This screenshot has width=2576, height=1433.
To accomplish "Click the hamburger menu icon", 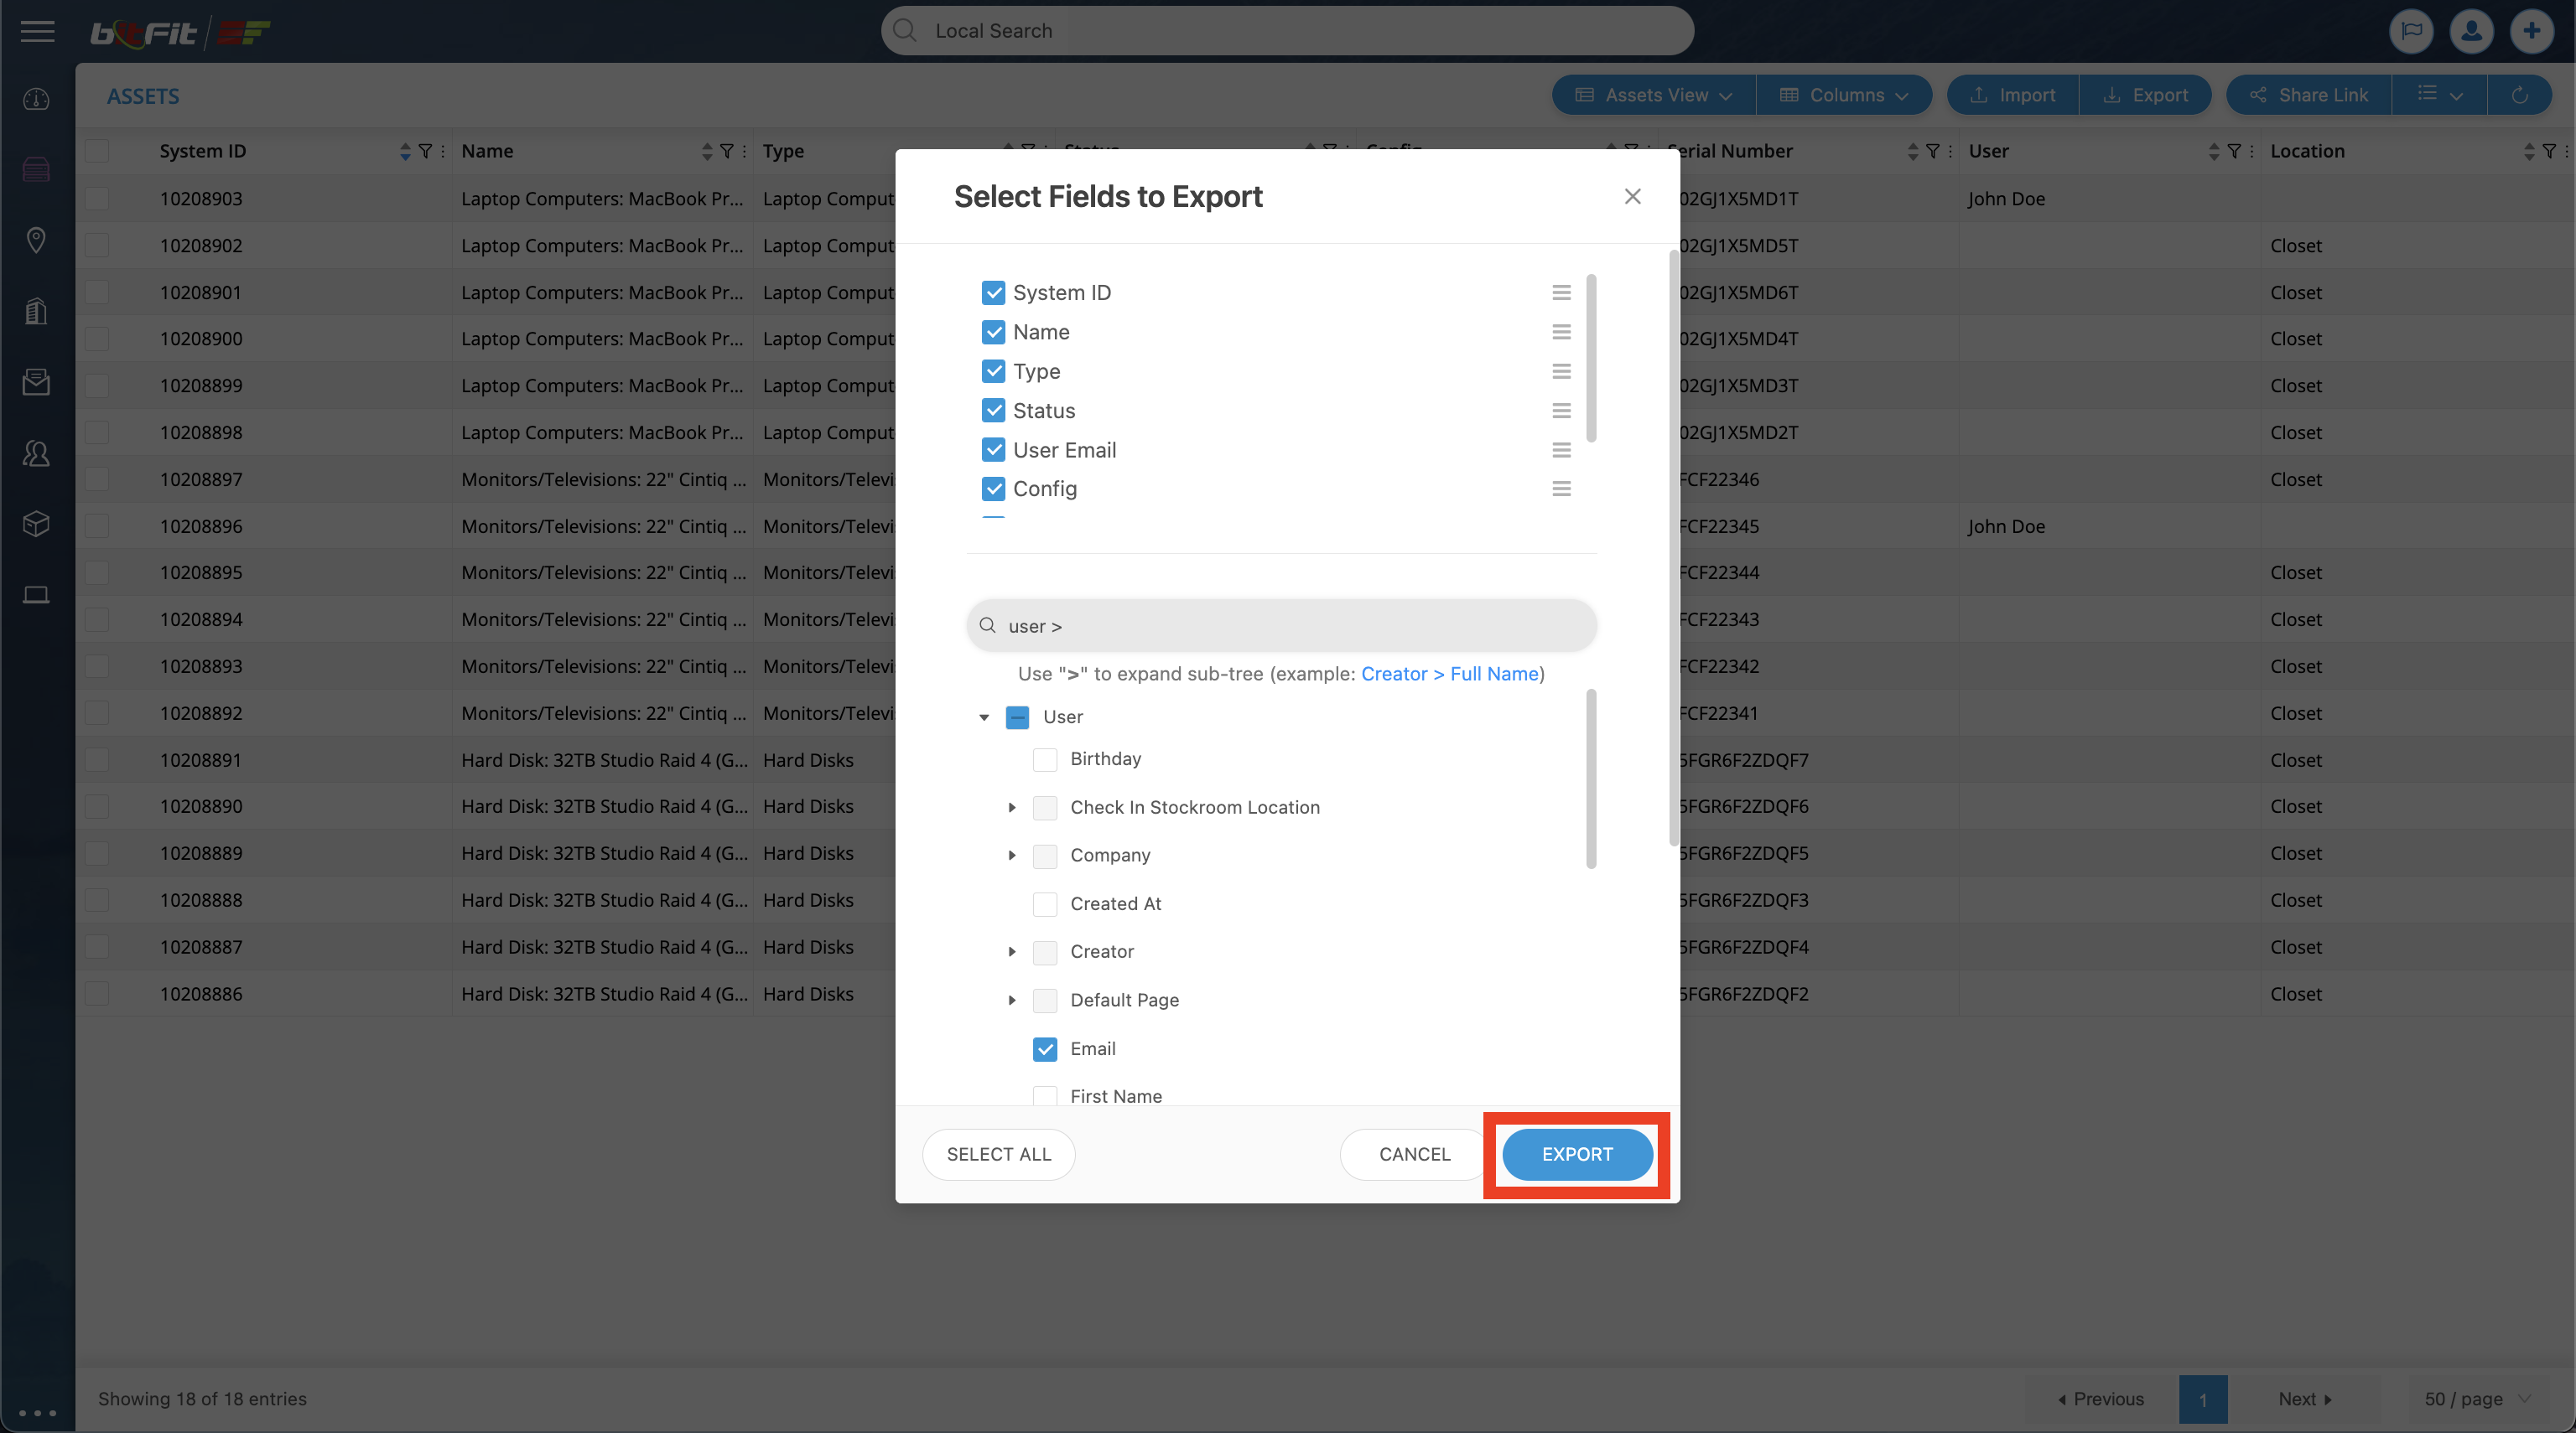I will pos(37,31).
